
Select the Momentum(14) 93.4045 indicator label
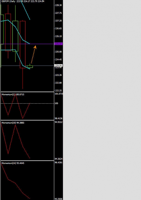(x=13, y=163)
